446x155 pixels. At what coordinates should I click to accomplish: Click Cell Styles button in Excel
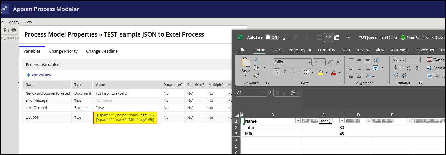[436, 76]
